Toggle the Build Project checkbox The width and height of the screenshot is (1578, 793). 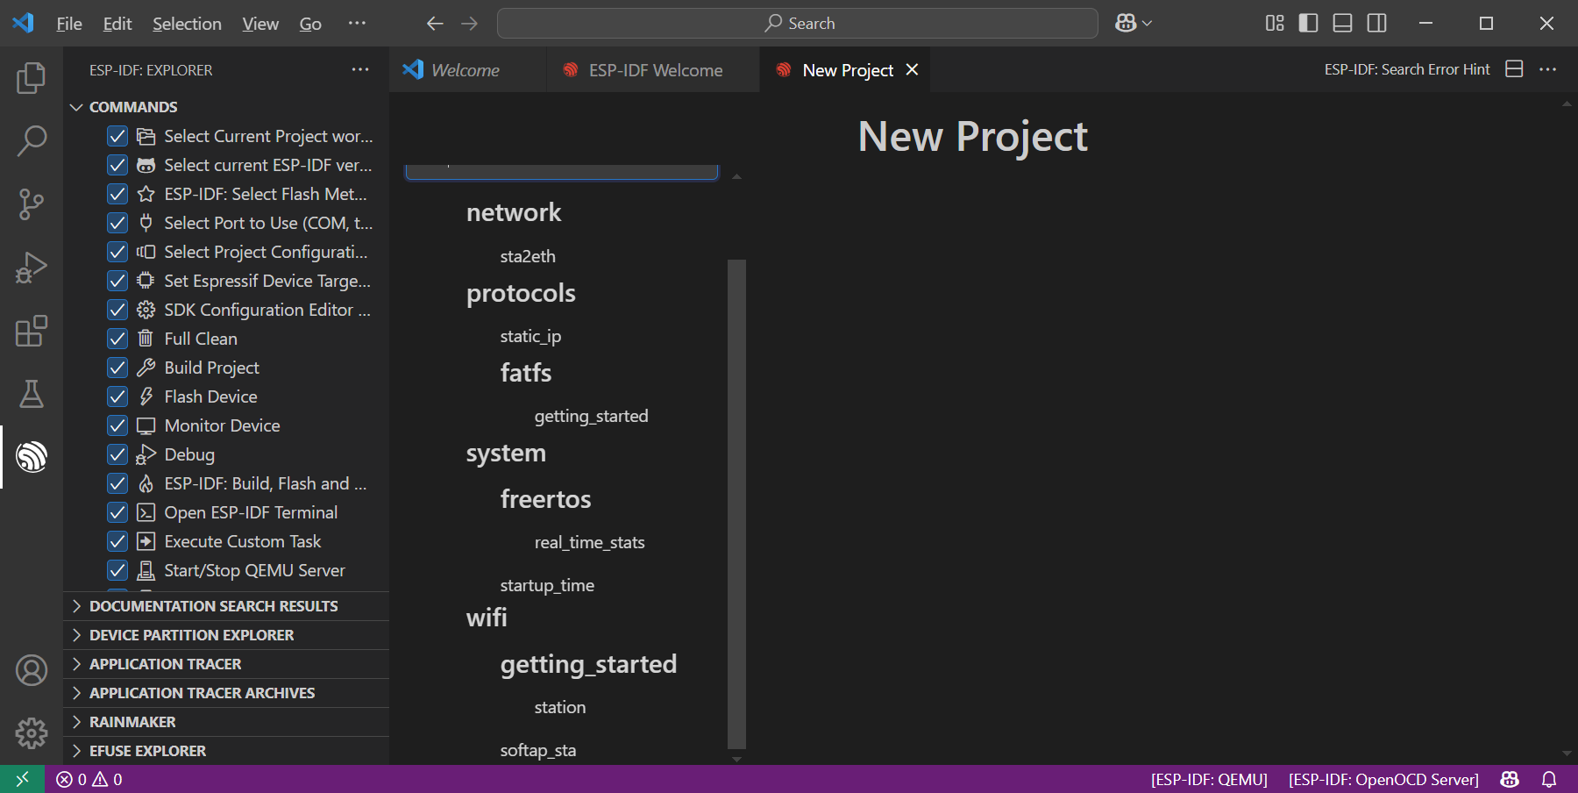tap(117, 368)
